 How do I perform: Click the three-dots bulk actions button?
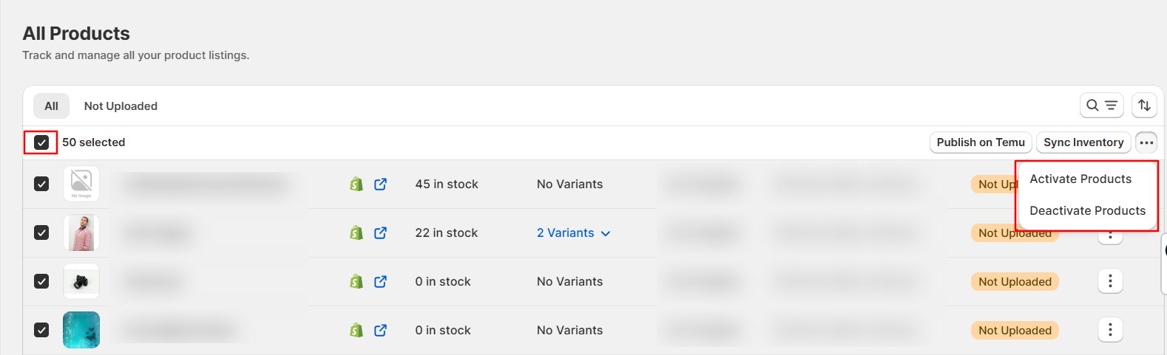tap(1146, 142)
